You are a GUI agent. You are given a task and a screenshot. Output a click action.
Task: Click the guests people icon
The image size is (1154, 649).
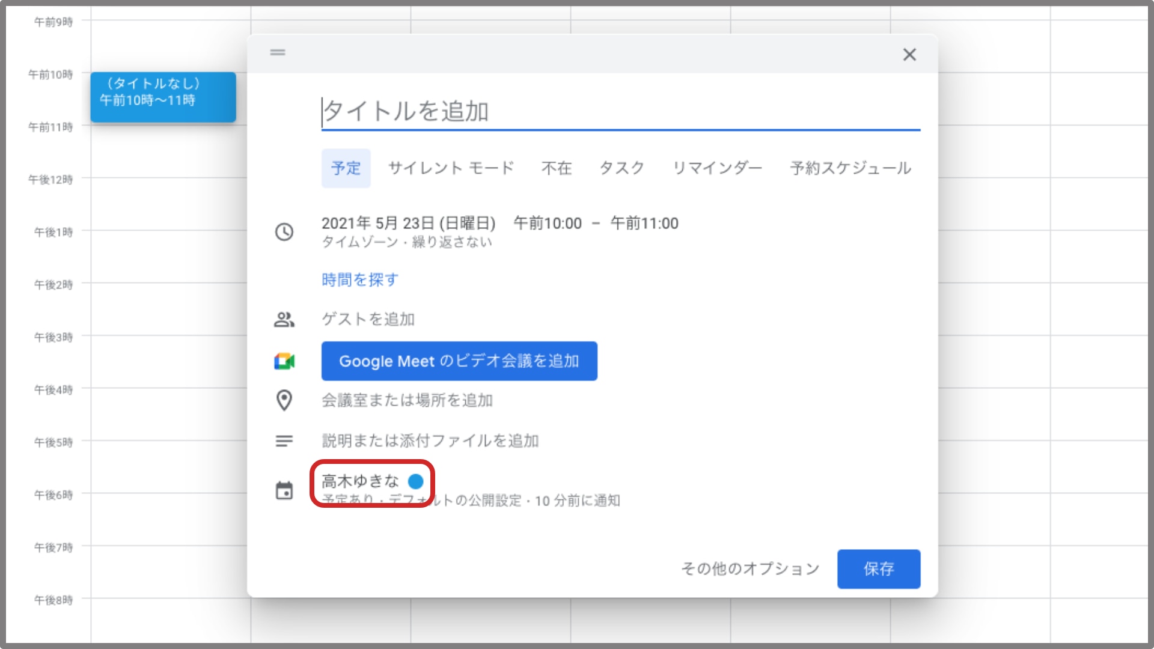click(x=284, y=319)
